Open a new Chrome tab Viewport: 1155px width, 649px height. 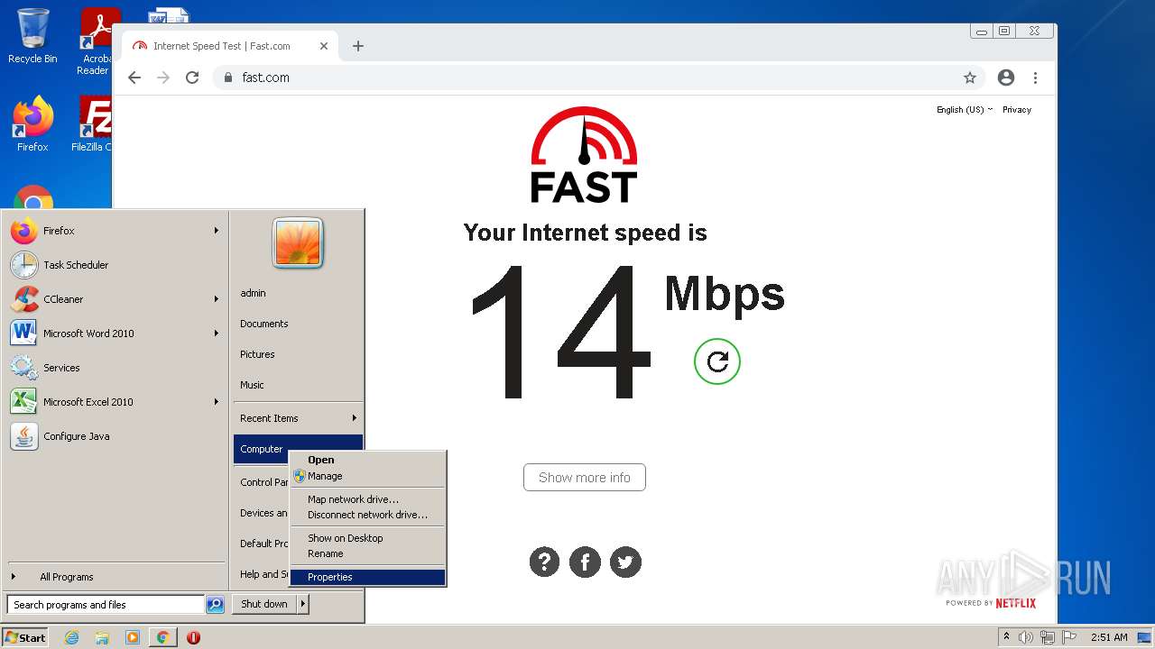click(x=358, y=46)
